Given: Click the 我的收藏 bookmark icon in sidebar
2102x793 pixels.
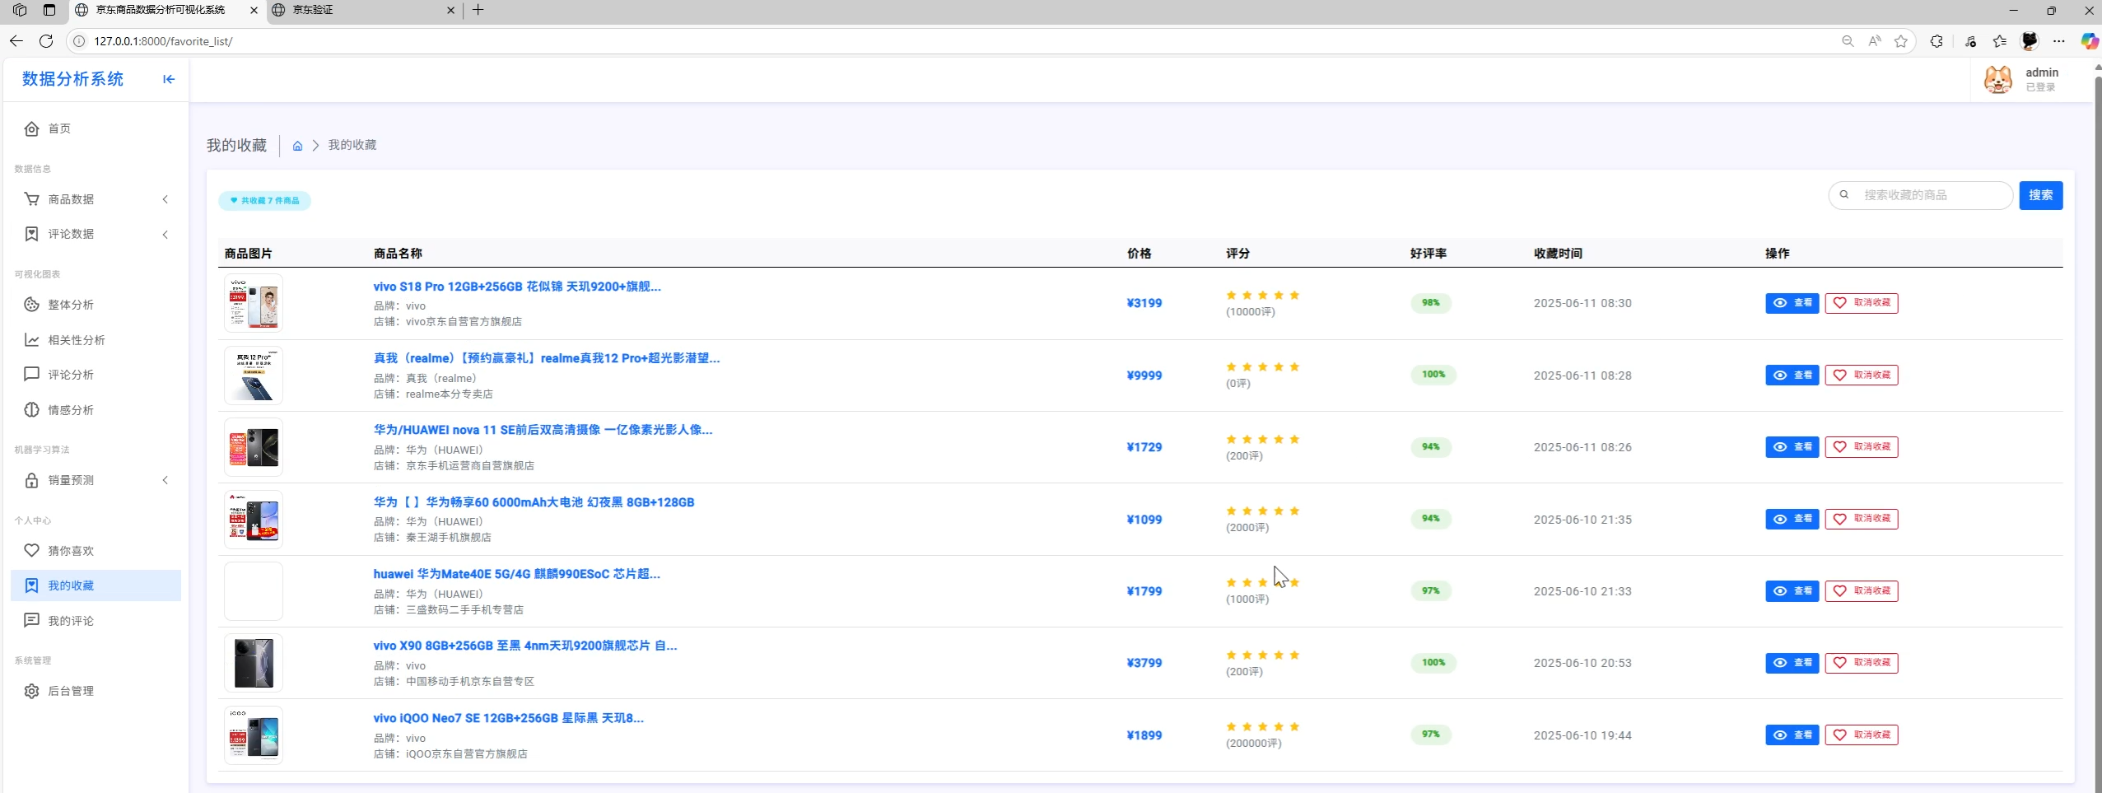Looking at the screenshot, I should pos(31,585).
